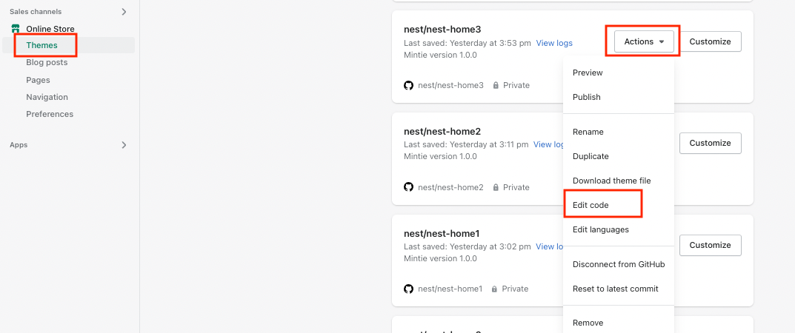Screen dimensions: 795x333
Task: Click the lock icon on nest-home2 card
Action: pyautogui.click(x=496, y=187)
